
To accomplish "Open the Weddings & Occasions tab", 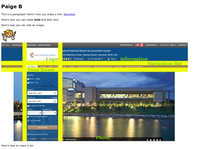I will (x=103, y=67).
